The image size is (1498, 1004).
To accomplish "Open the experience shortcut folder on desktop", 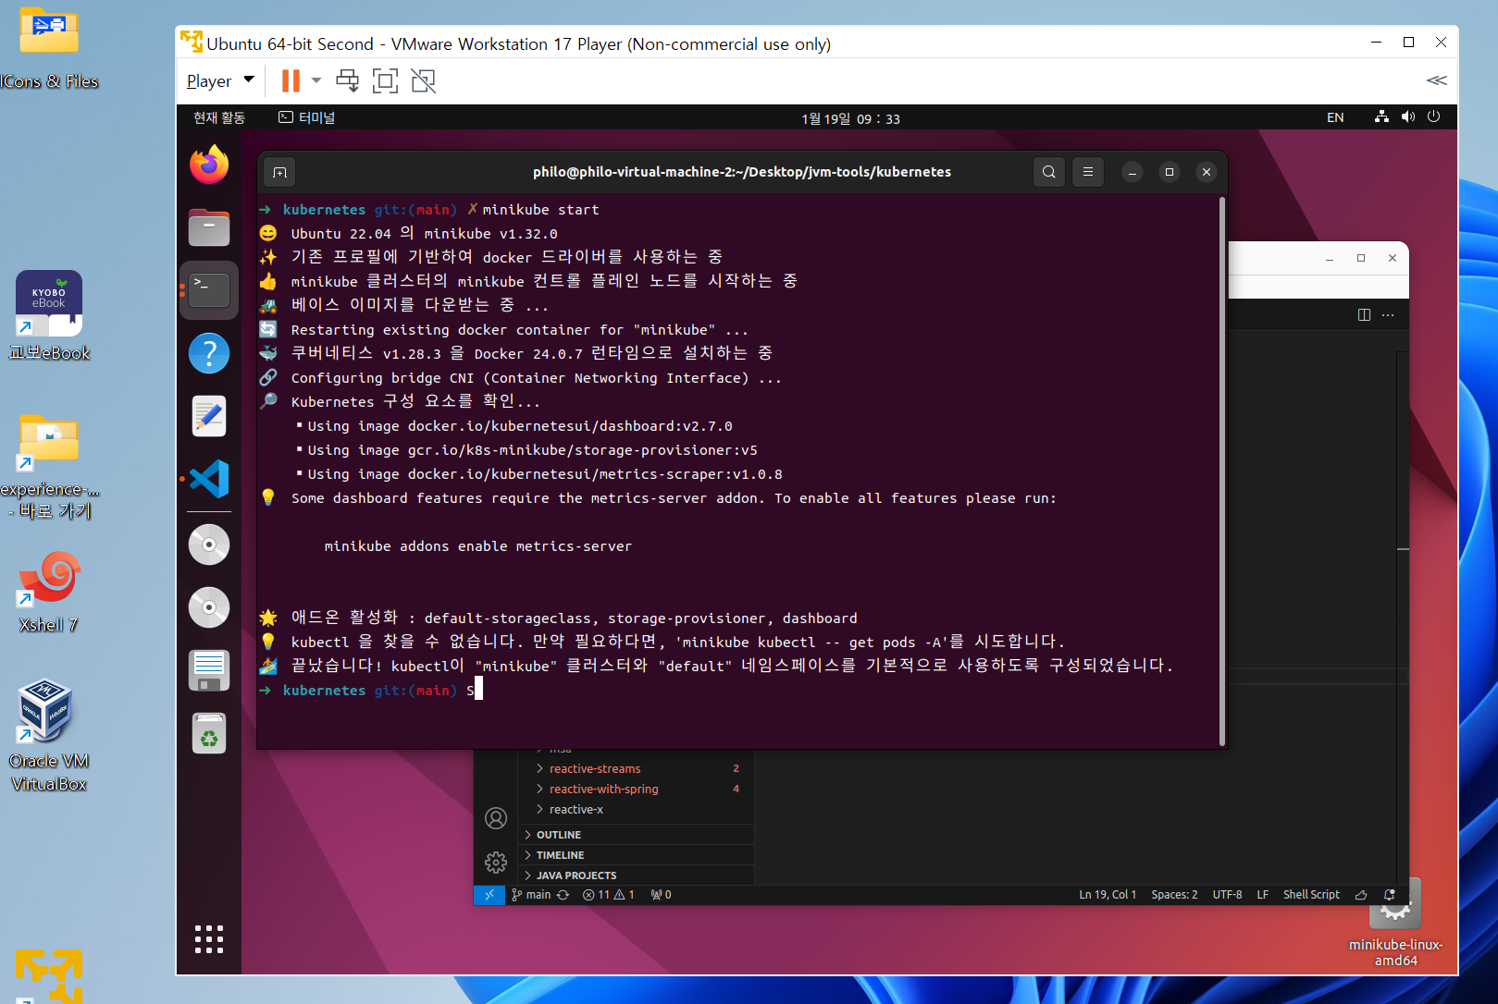I will pyautogui.click(x=49, y=467).
